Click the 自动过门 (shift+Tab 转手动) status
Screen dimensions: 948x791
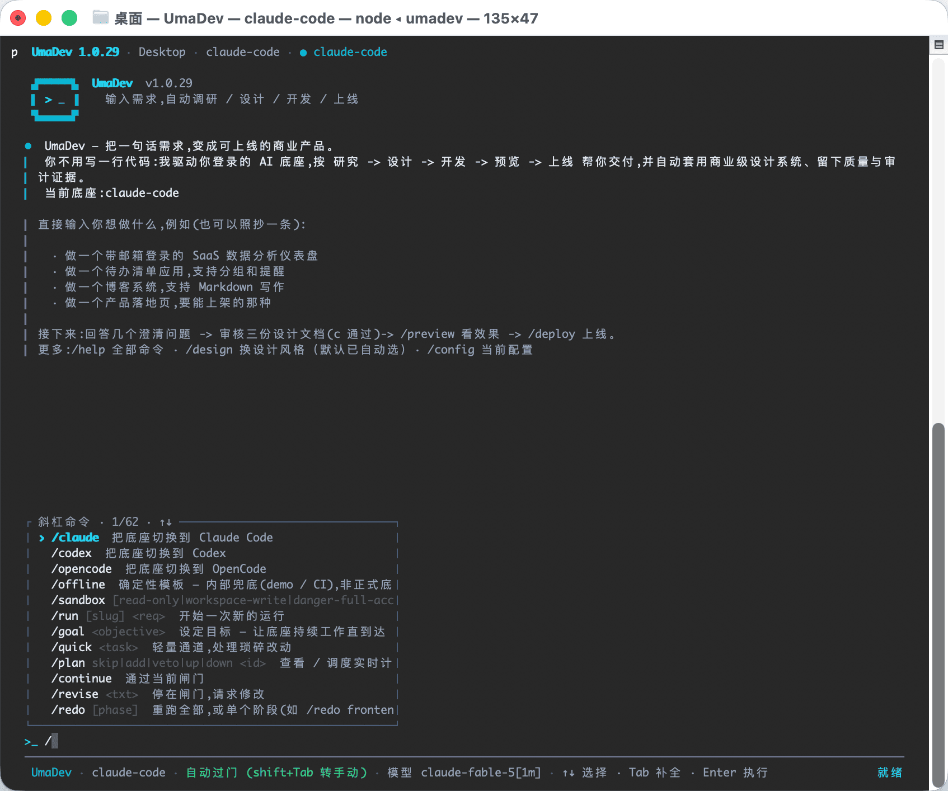(276, 773)
